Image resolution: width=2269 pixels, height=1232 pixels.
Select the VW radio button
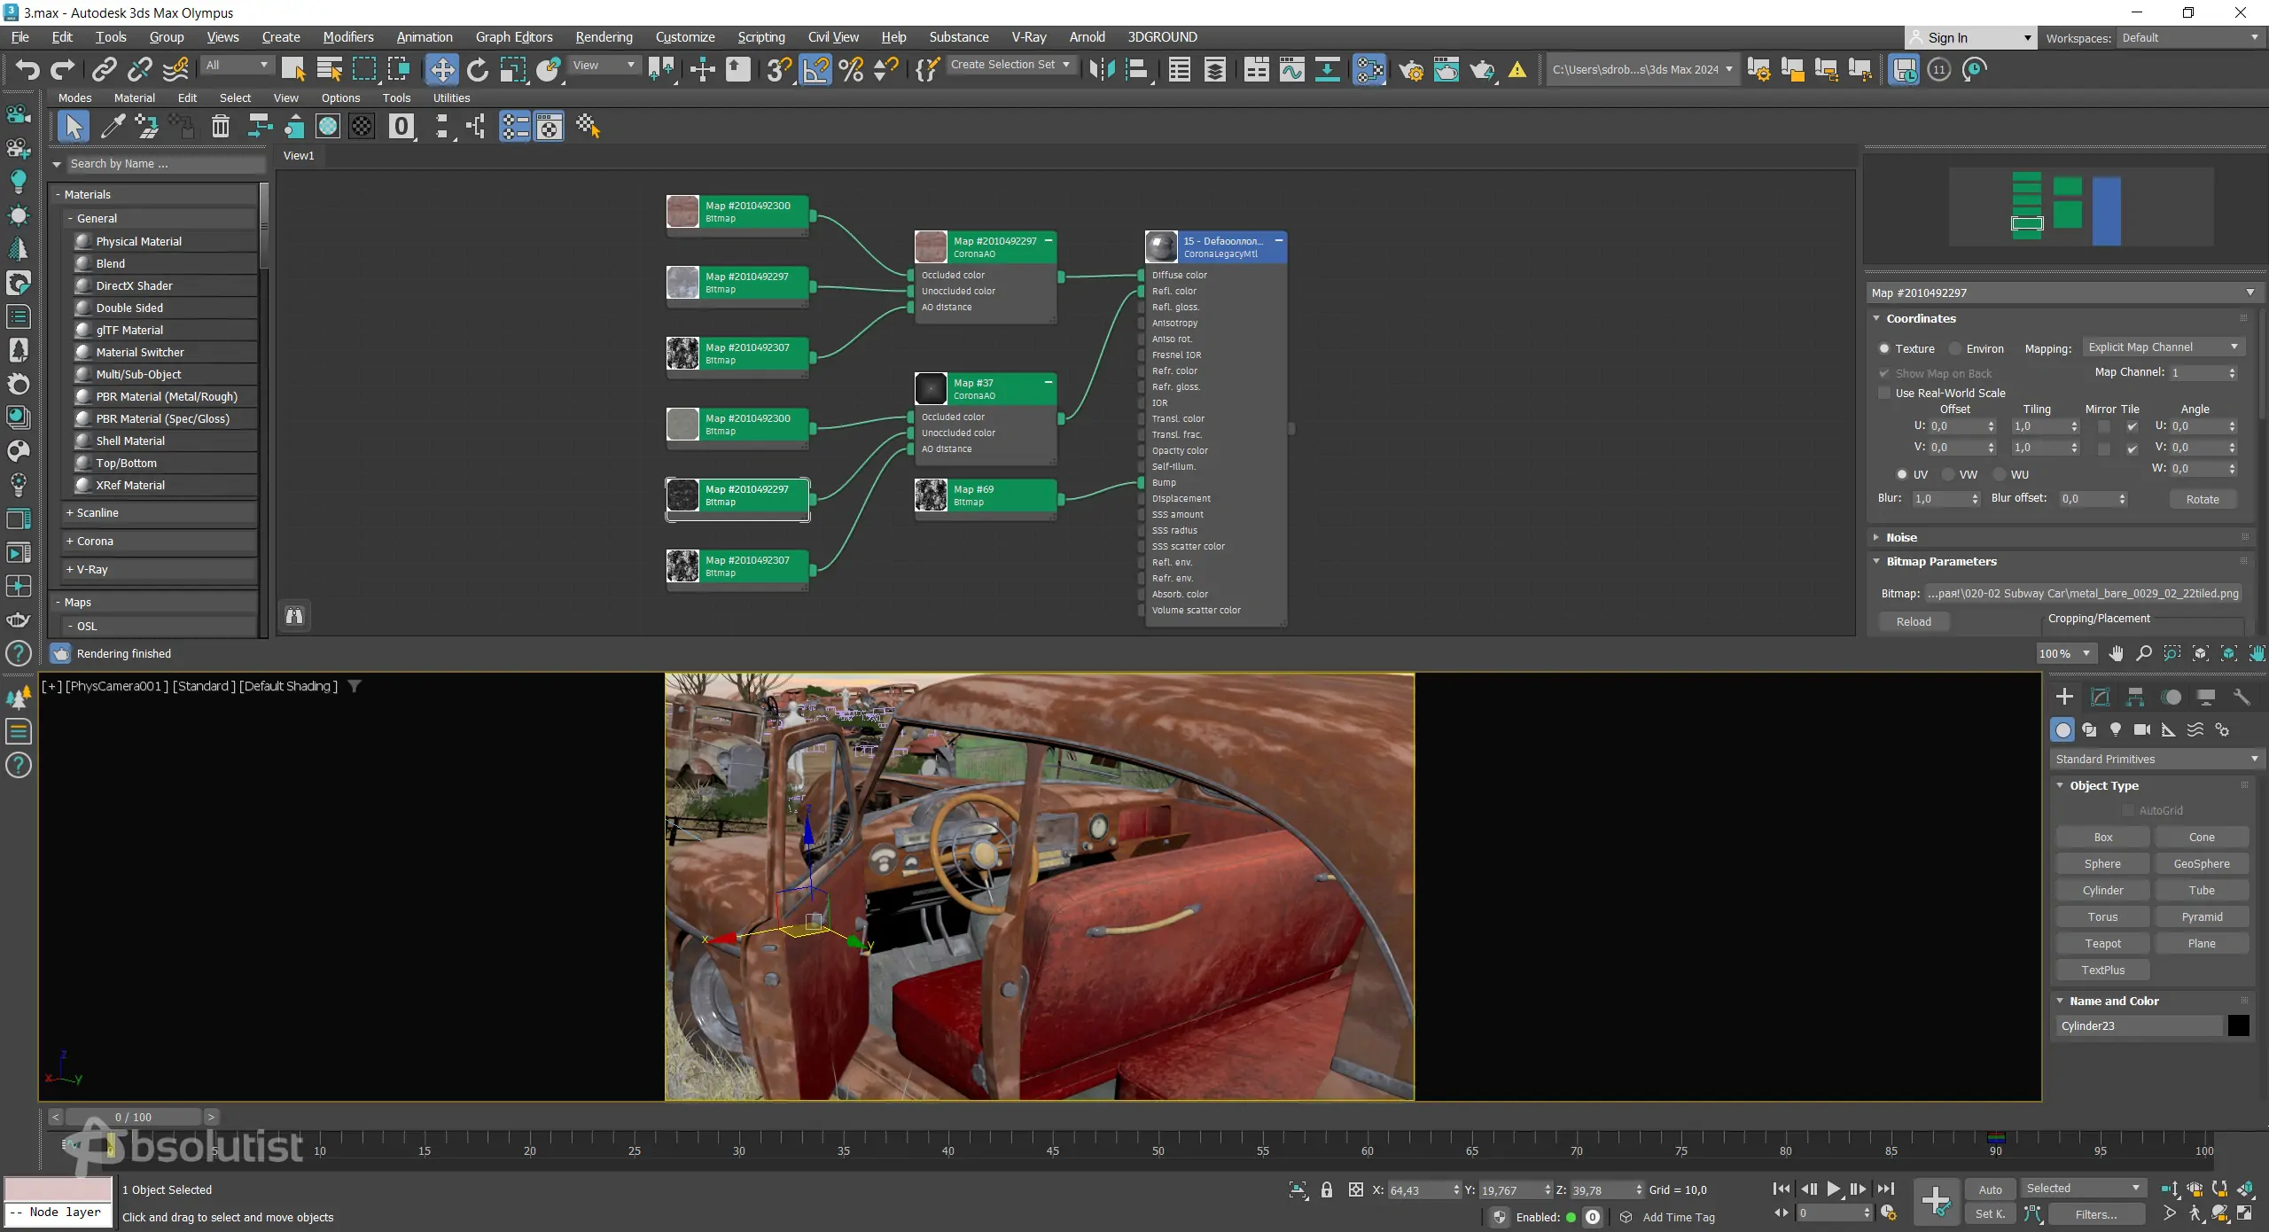tap(1948, 475)
